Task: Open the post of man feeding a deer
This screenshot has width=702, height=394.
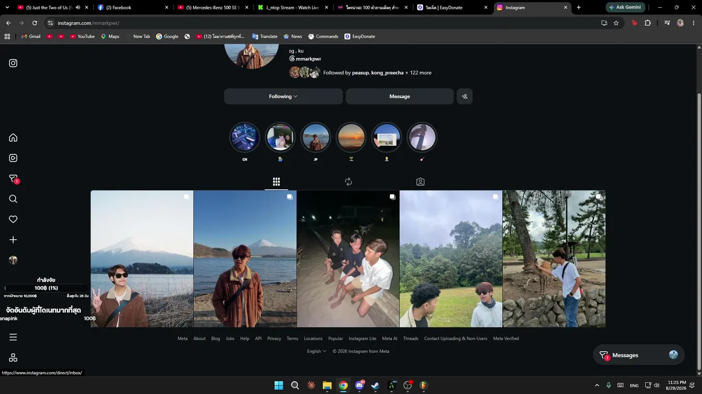Action: pyautogui.click(x=554, y=259)
